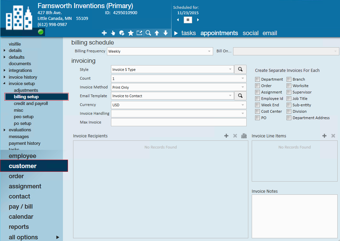
Task: Open the Currency dropdown
Action: pos(179,105)
